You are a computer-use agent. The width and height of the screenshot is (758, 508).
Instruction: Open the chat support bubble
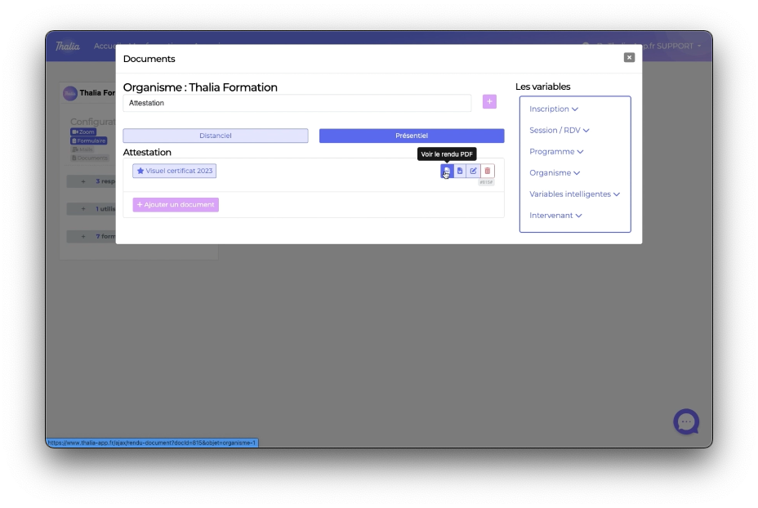click(x=686, y=421)
